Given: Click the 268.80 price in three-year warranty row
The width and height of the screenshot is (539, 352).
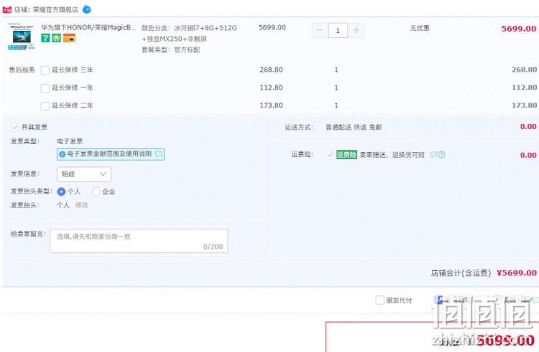Looking at the screenshot, I should pyautogui.click(x=271, y=70).
